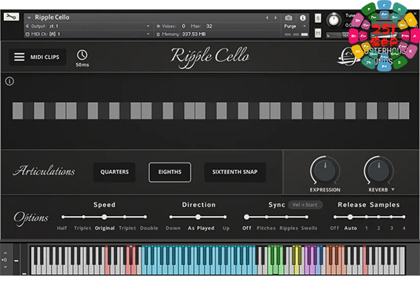420x285 pixels.
Task: Open the Output st. 1 dropdown
Action: pyautogui.click(x=88, y=26)
